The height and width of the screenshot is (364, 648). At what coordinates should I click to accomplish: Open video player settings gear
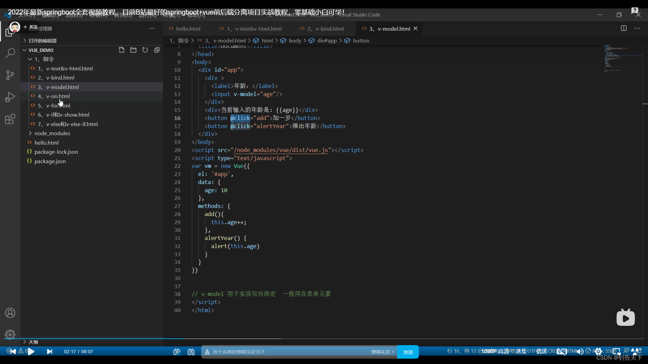point(598,352)
